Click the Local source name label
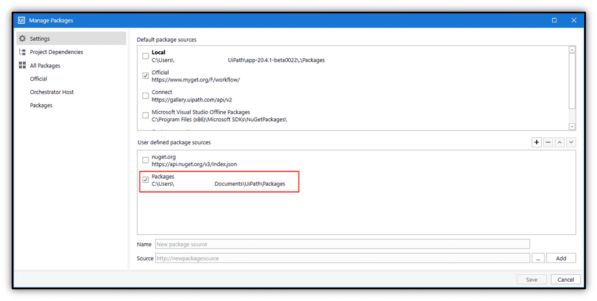The height and width of the screenshot is (301, 597). coord(158,52)
